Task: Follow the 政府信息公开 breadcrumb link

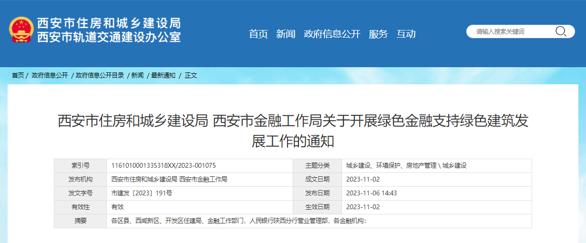Action: (50, 75)
